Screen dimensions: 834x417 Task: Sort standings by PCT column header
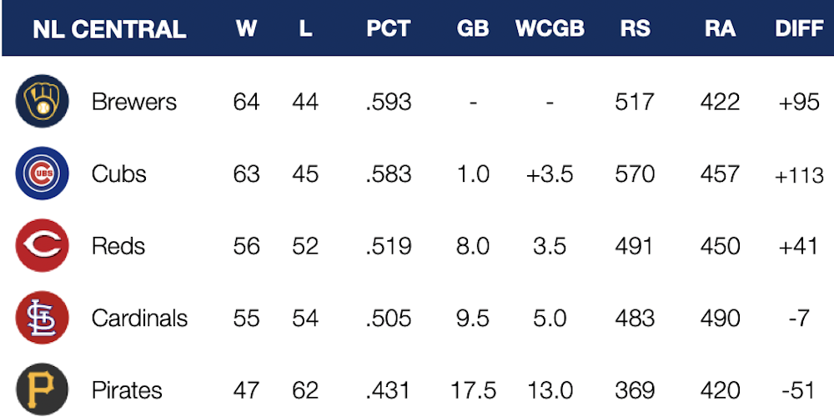(x=388, y=29)
